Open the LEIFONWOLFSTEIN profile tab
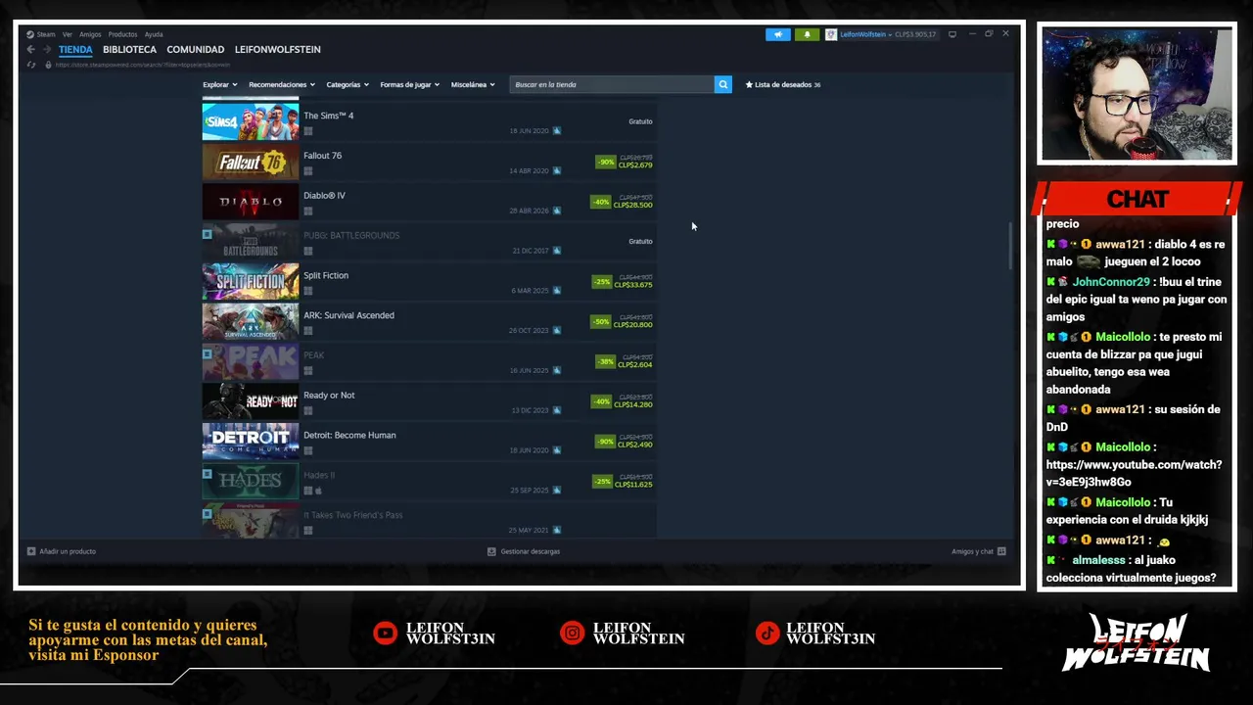This screenshot has height=705, width=1253. click(x=277, y=49)
